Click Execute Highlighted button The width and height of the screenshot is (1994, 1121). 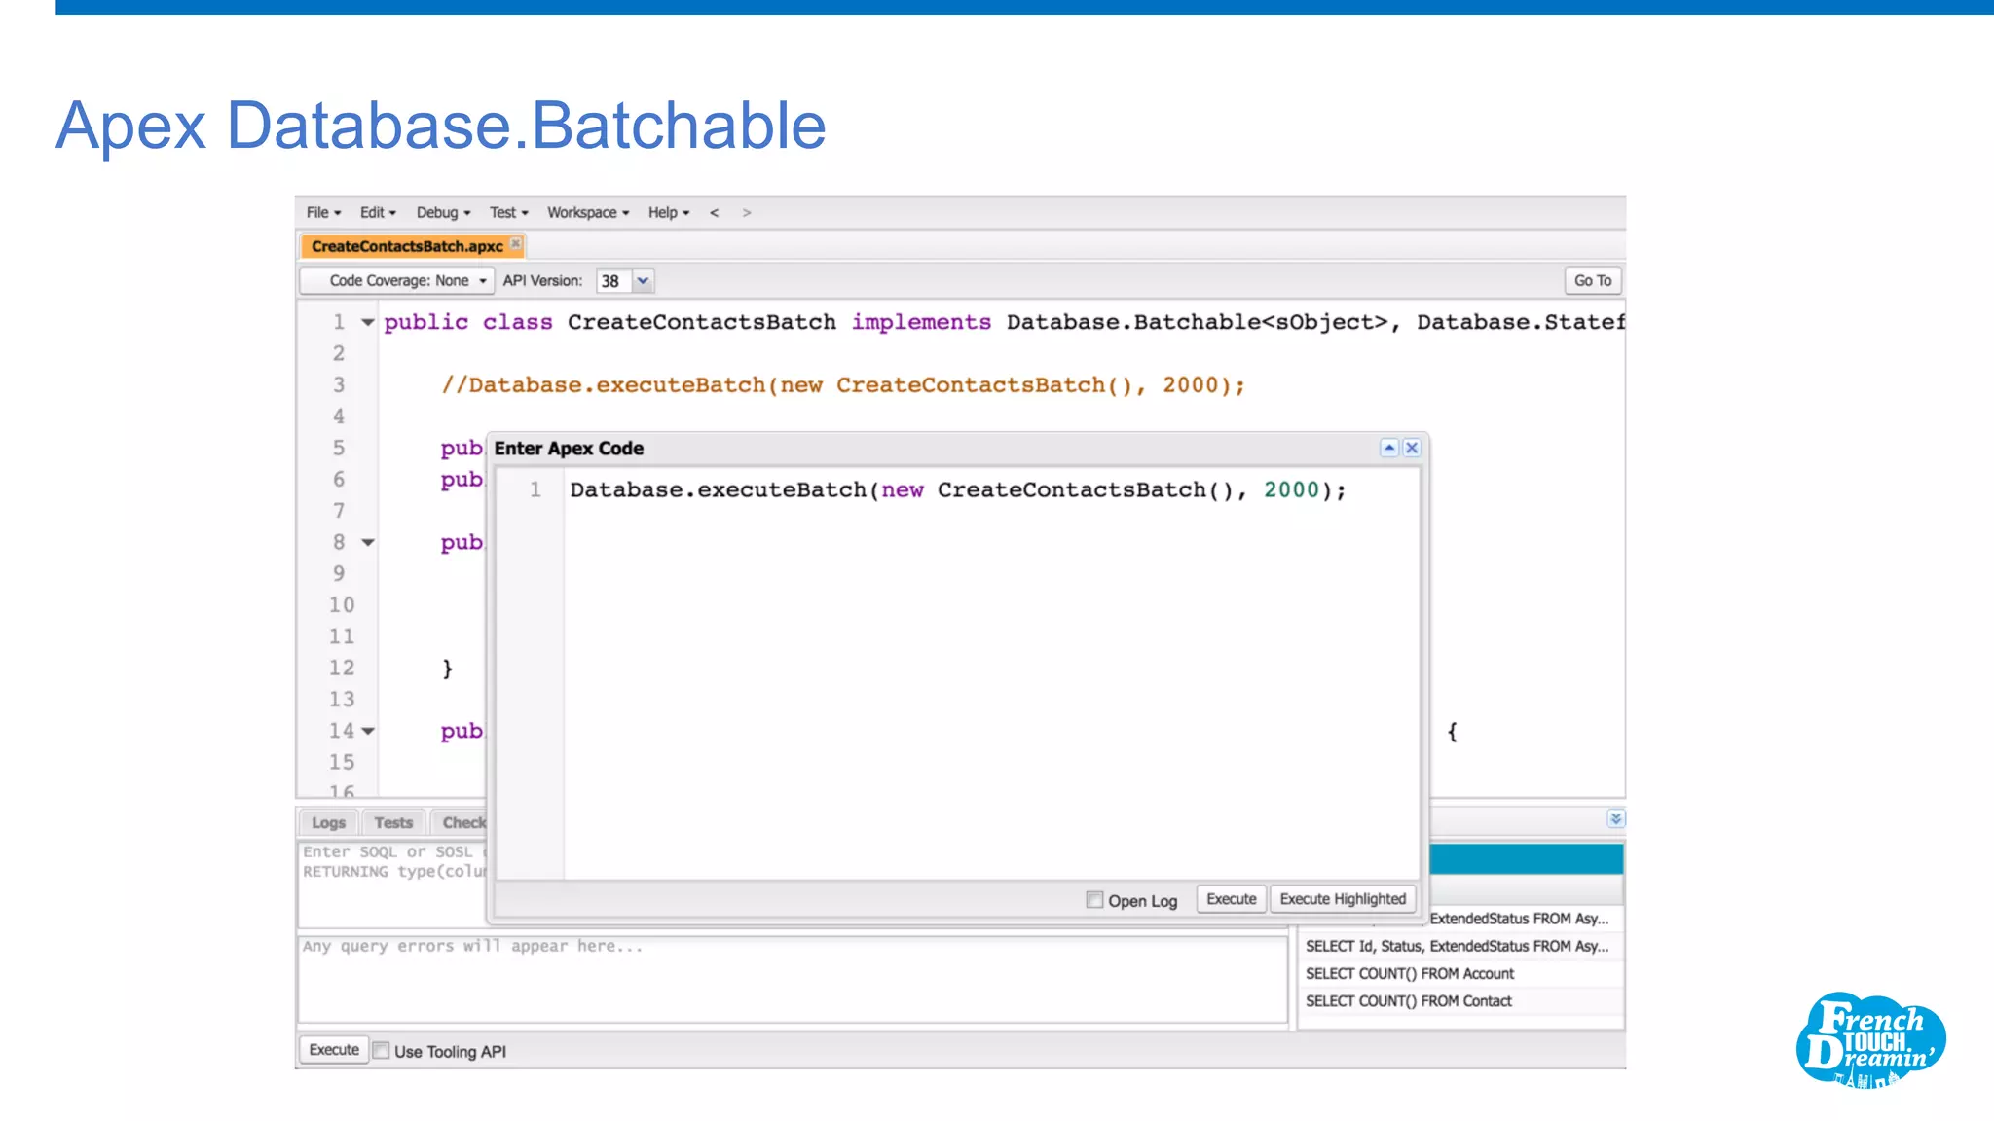[1343, 899]
